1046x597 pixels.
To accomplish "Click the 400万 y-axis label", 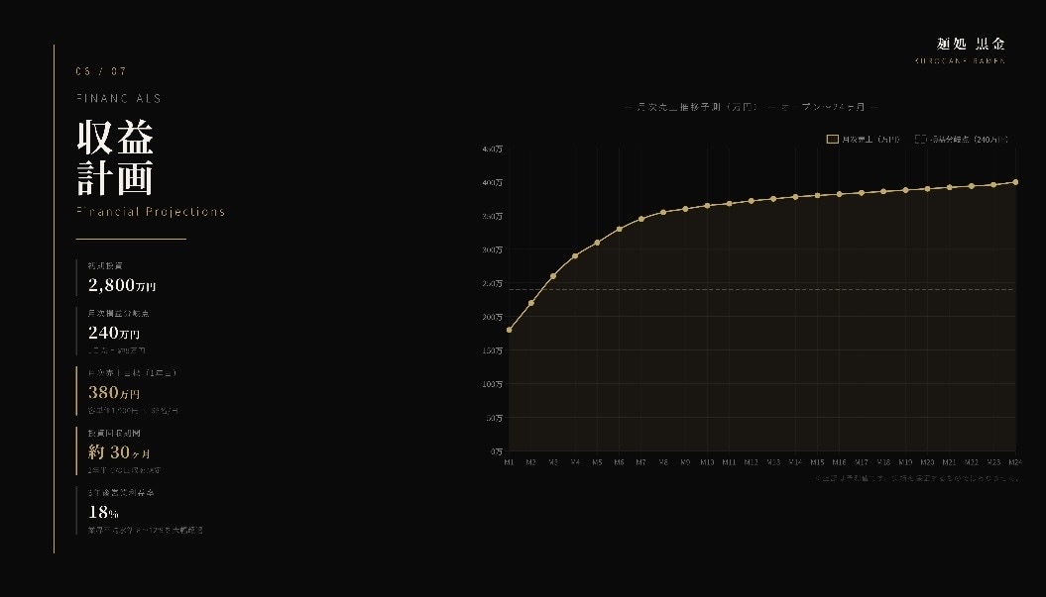I will pyautogui.click(x=493, y=182).
